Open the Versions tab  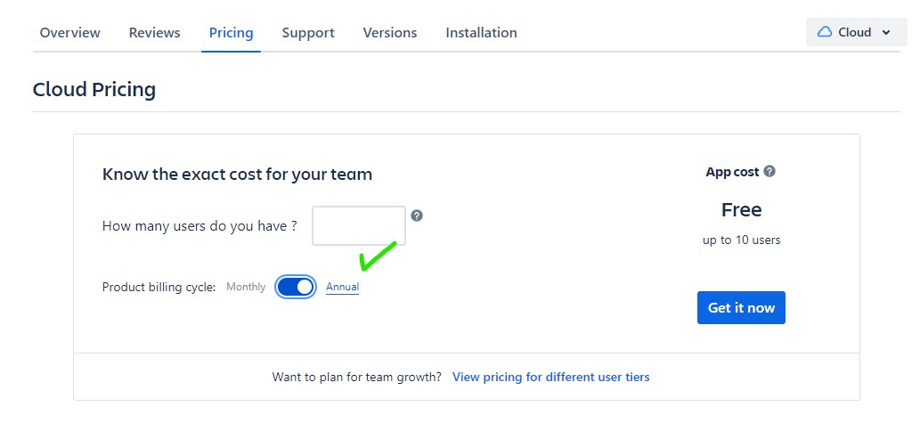coord(390,33)
